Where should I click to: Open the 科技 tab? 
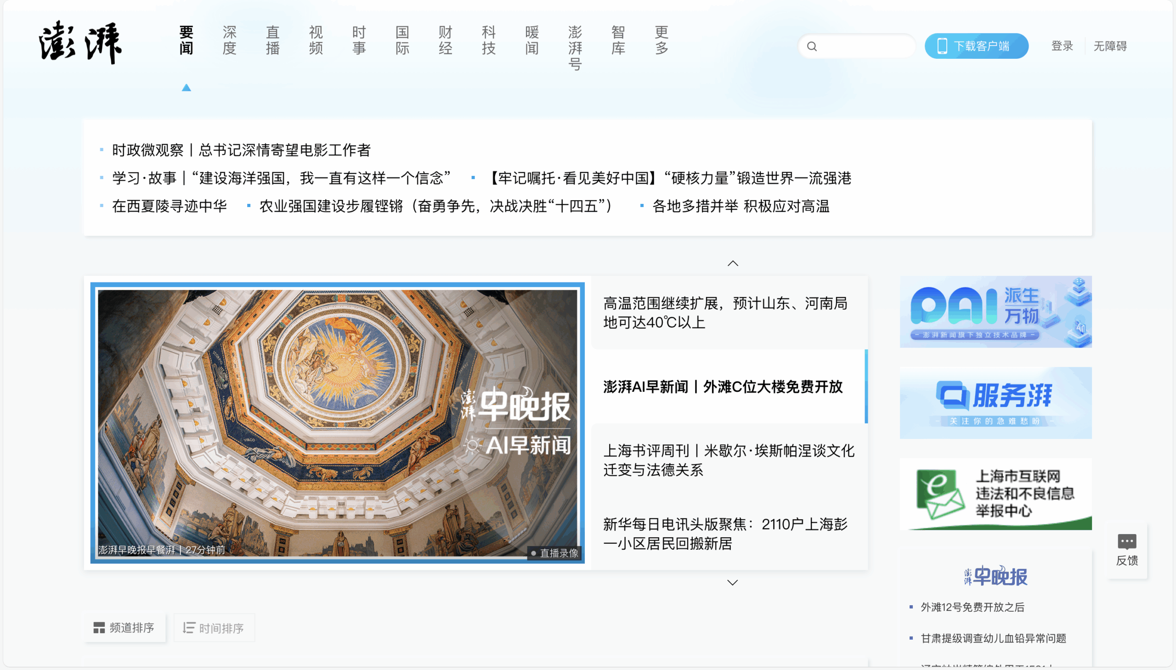click(489, 40)
